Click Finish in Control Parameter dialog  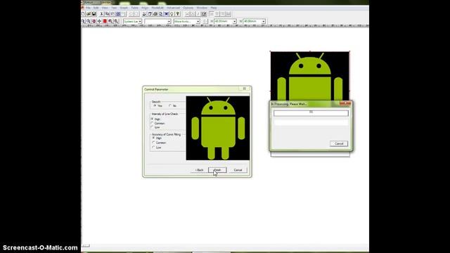click(x=217, y=170)
